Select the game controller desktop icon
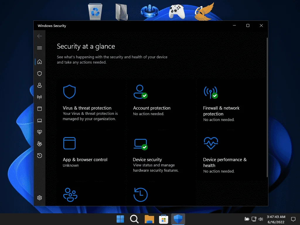 point(177,12)
